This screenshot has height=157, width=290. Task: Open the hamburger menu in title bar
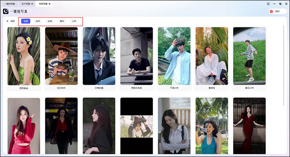click(268, 4)
